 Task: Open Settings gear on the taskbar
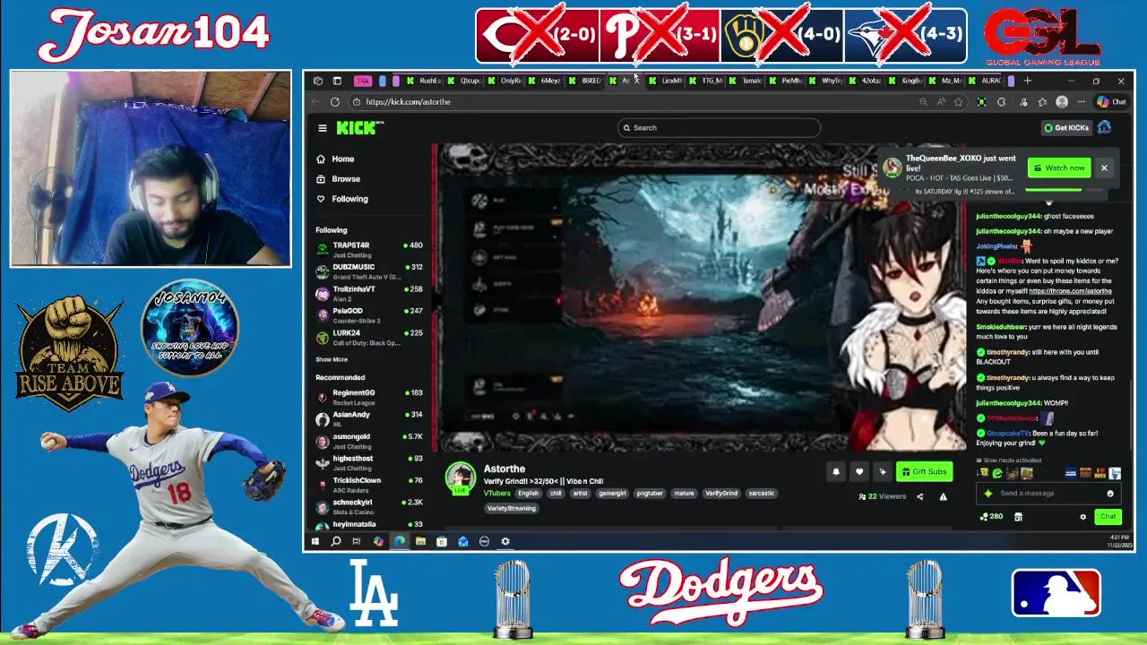coord(505,541)
